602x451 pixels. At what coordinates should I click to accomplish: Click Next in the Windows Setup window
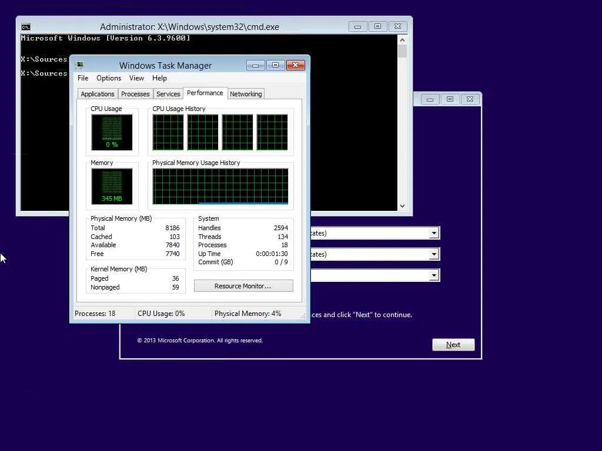[453, 345]
